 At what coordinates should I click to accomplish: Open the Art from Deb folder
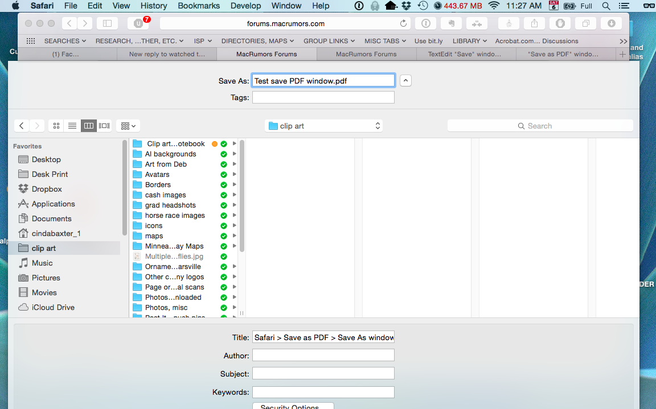(166, 164)
